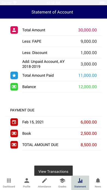Tap the Grades graduation cap icon
The image size is (107, 190).
click(x=62, y=180)
